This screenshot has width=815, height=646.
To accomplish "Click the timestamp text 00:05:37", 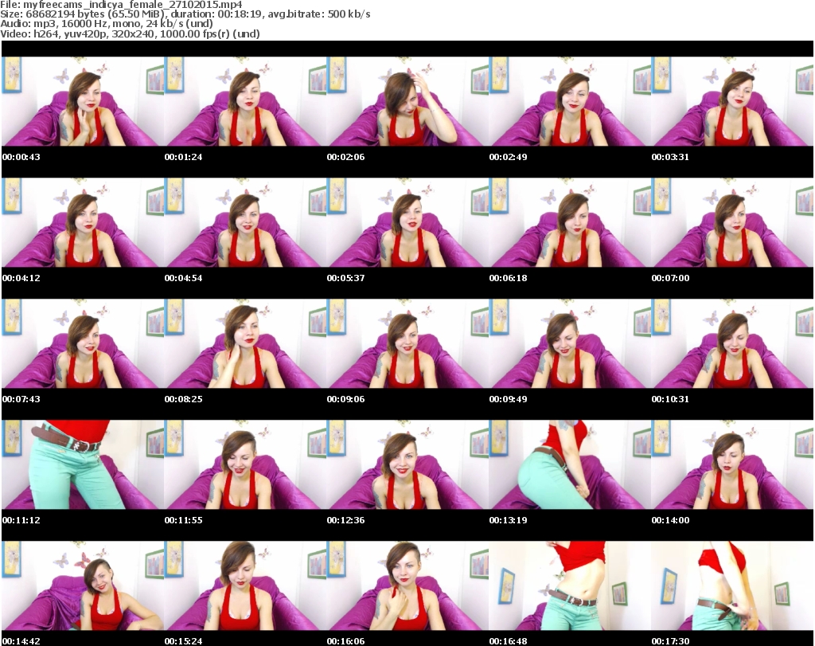I will (x=345, y=278).
